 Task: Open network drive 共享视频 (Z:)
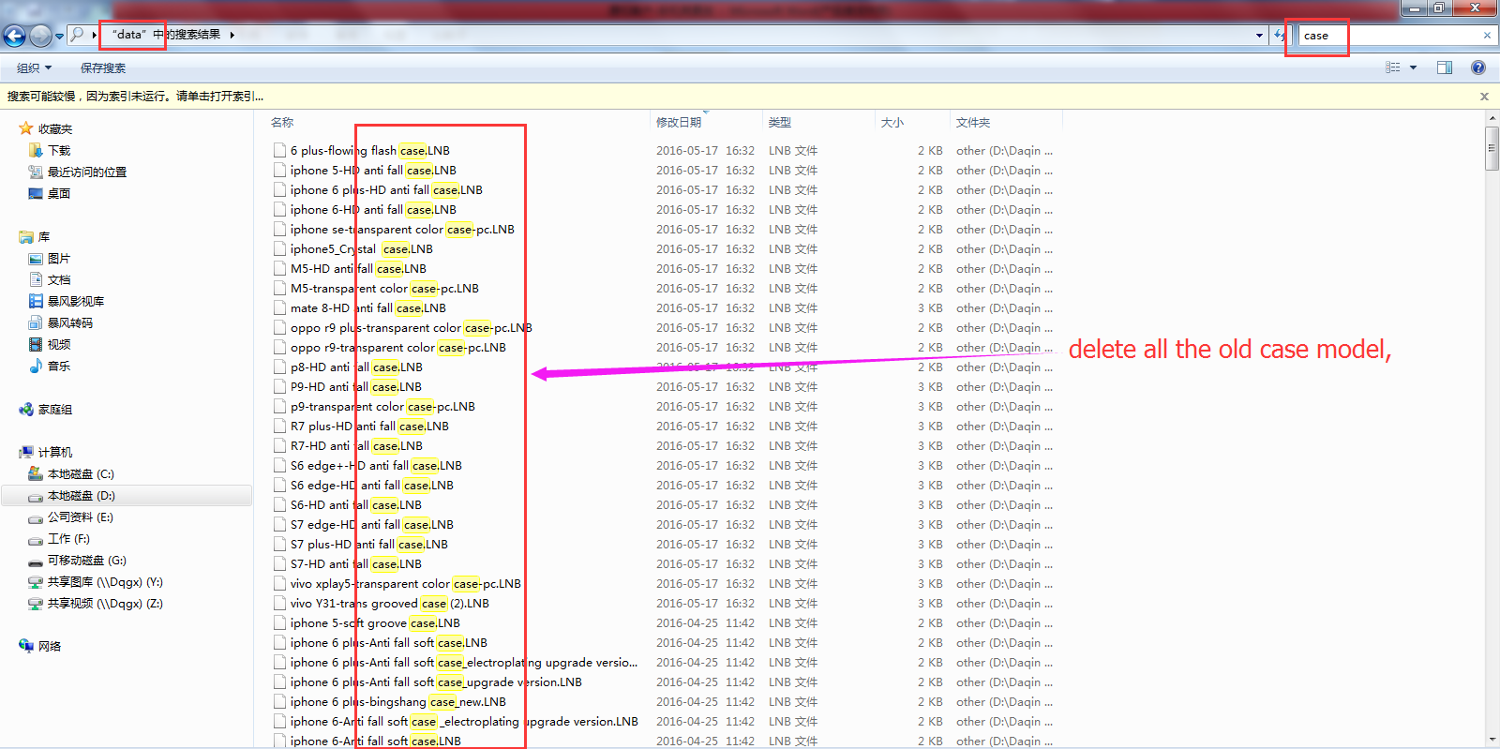[105, 604]
